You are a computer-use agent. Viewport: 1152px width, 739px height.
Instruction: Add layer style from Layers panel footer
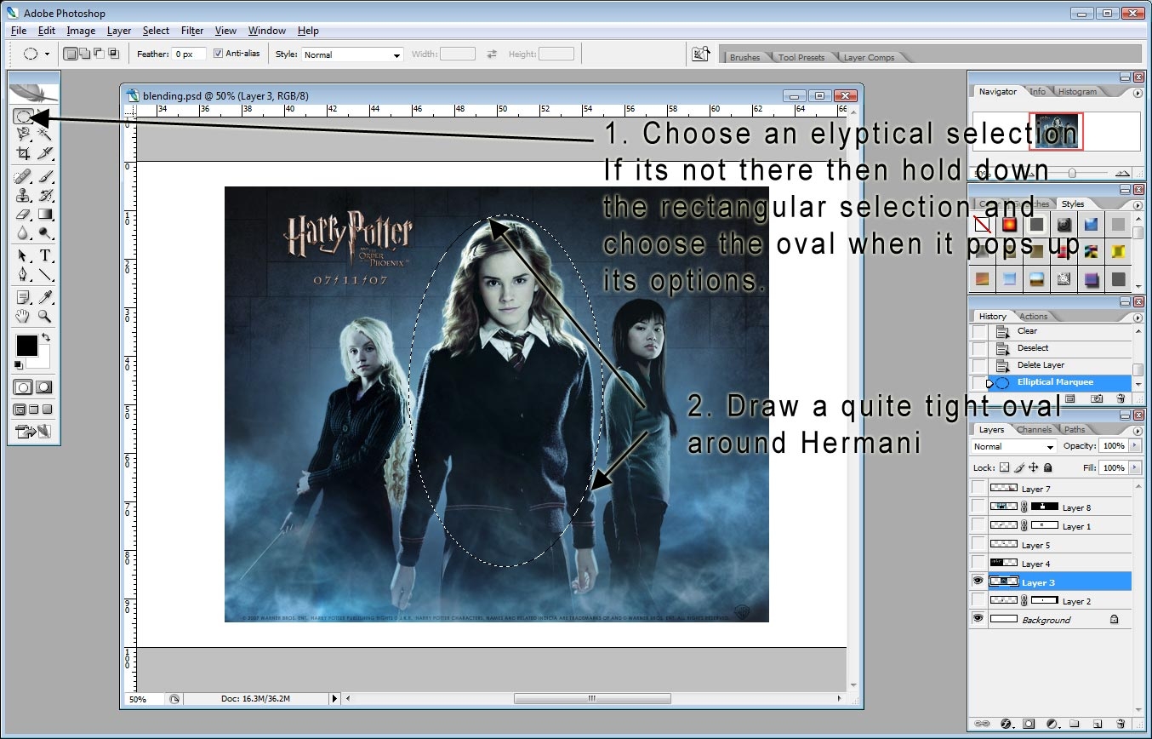click(x=1006, y=723)
